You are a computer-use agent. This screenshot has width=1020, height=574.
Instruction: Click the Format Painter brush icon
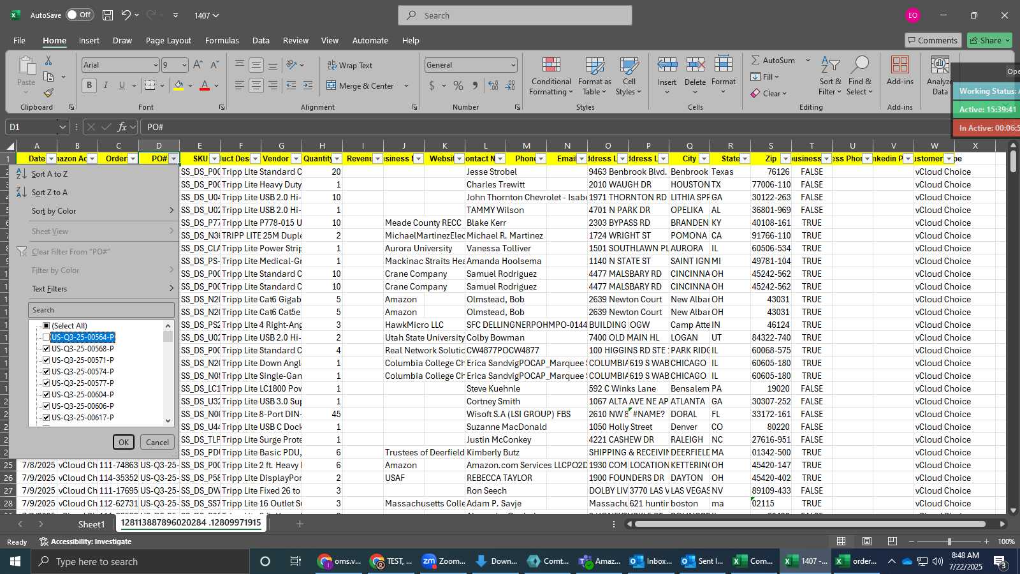coord(48,93)
